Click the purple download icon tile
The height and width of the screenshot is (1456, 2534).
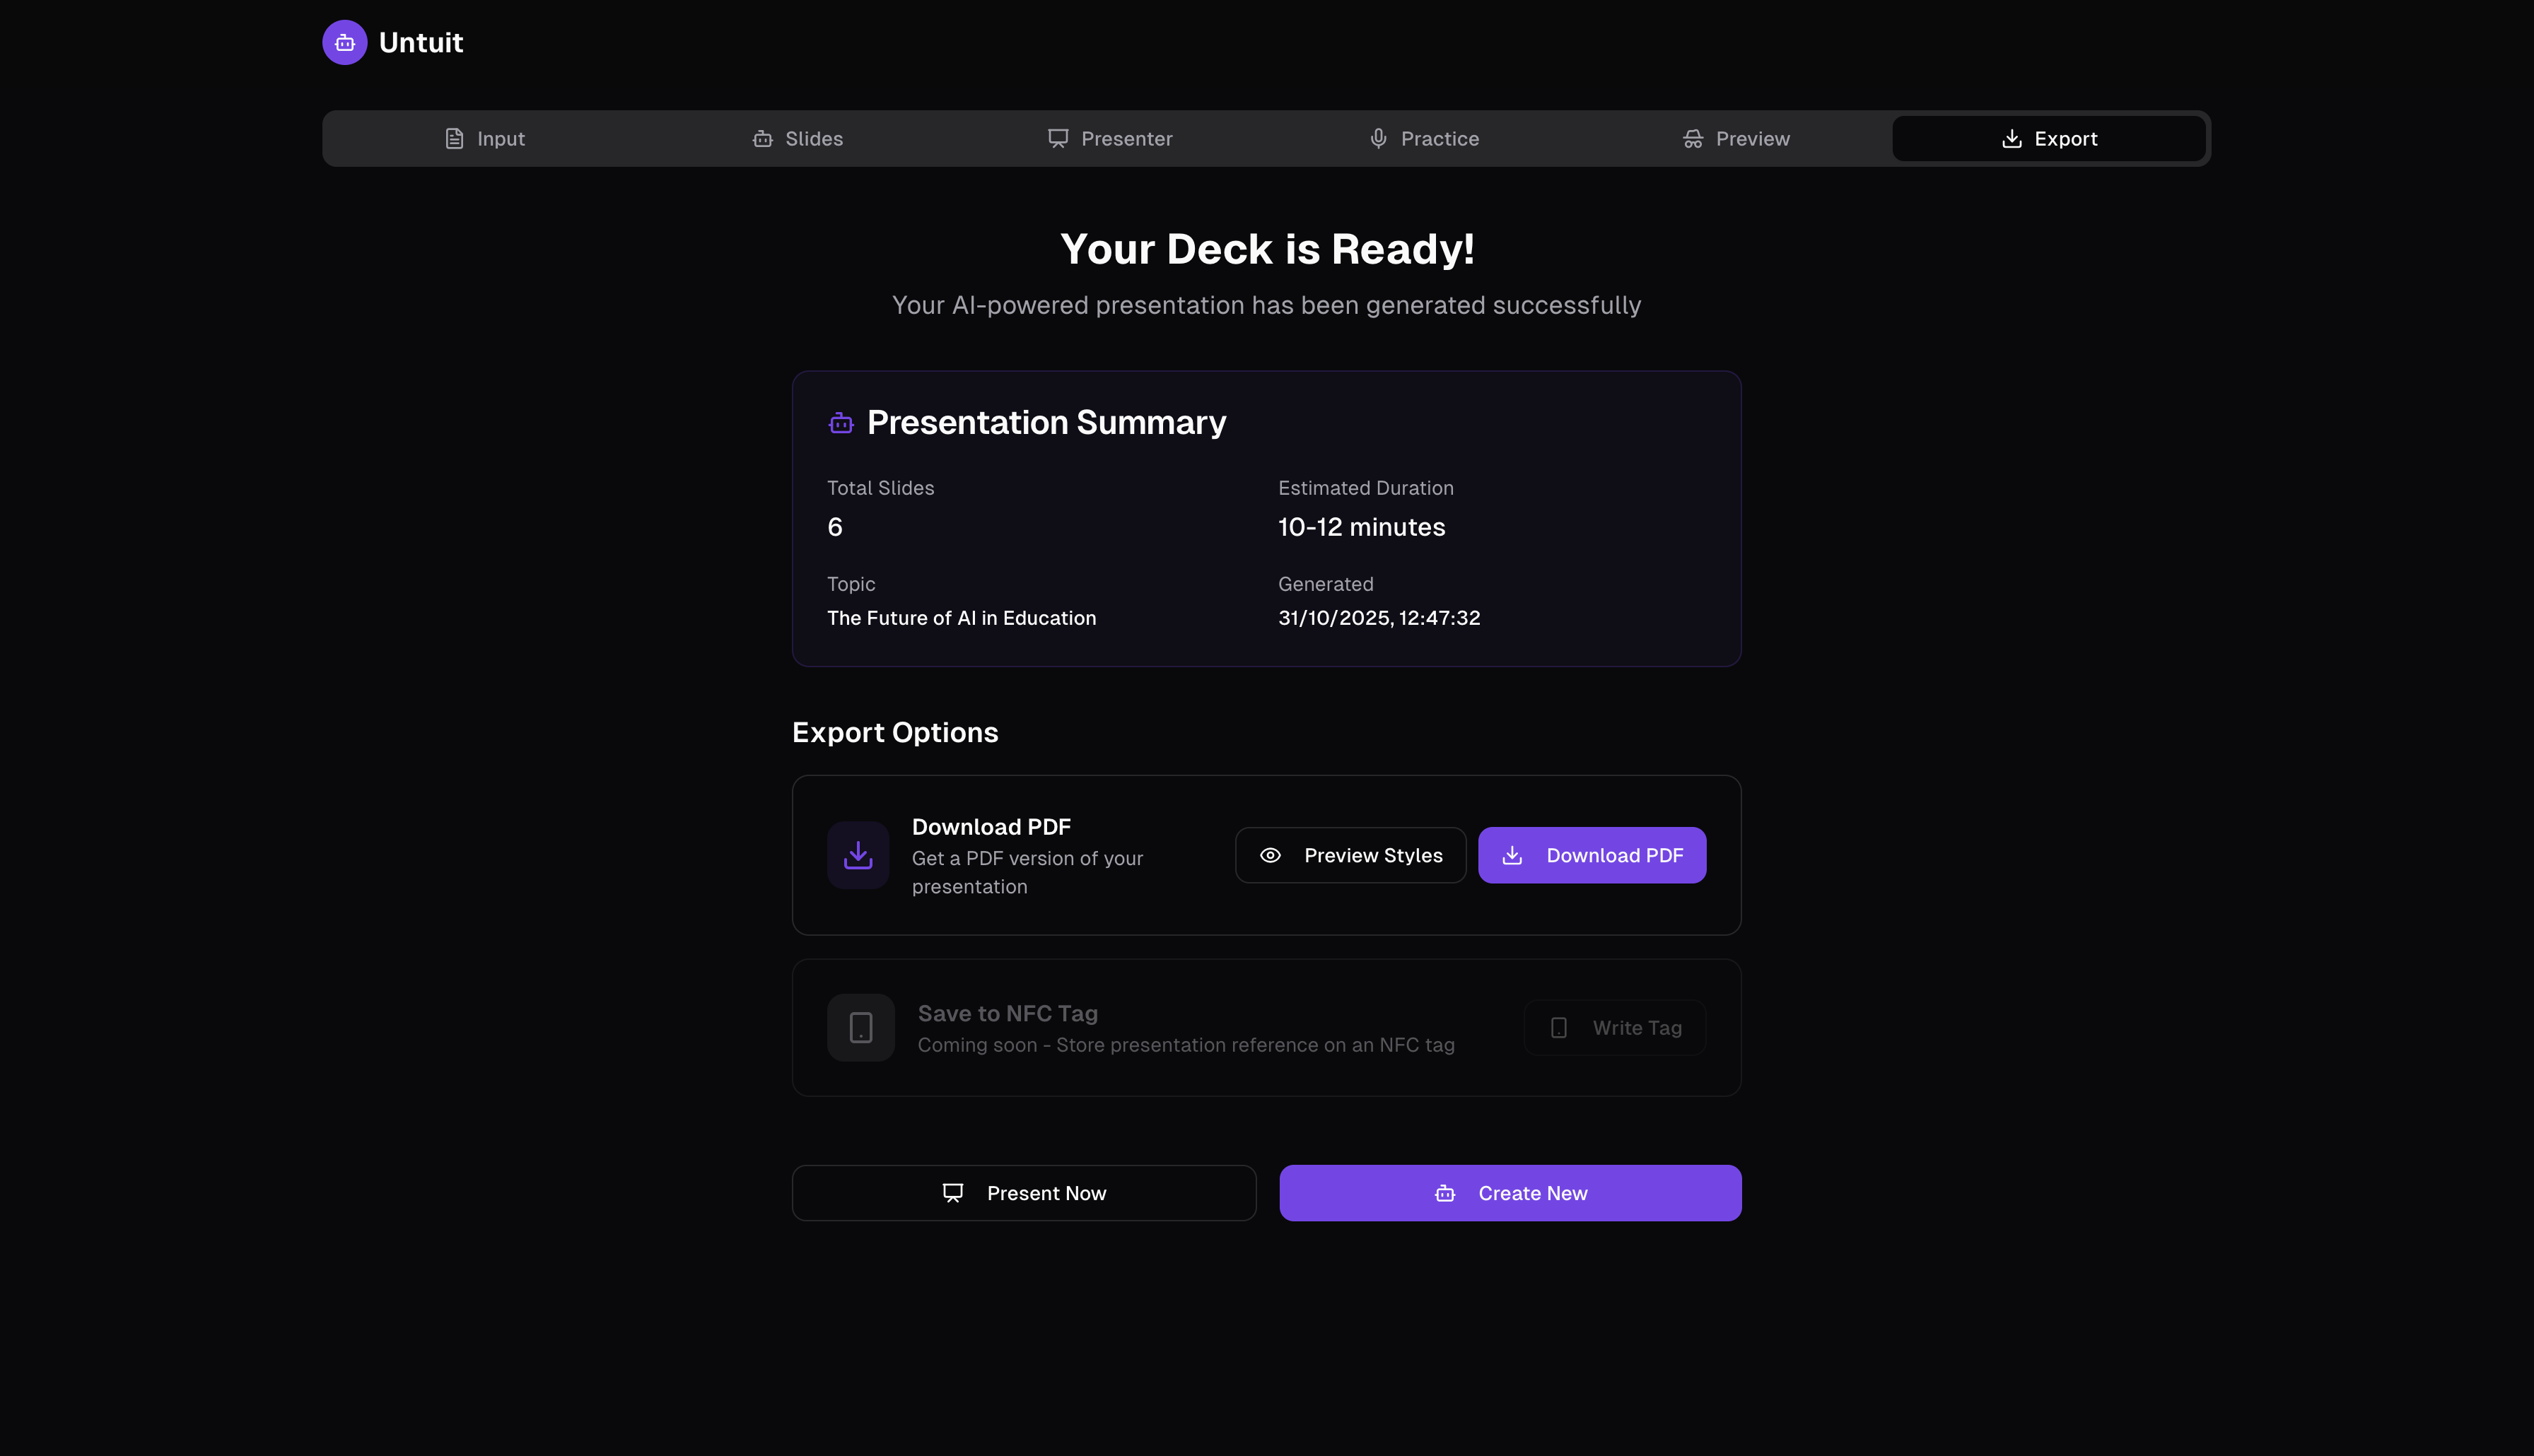click(x=858, y=855)
